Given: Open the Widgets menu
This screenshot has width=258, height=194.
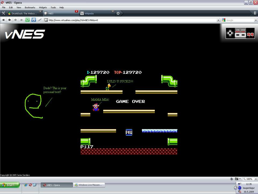Looking at the screenshot, I should tap(43, 8).
